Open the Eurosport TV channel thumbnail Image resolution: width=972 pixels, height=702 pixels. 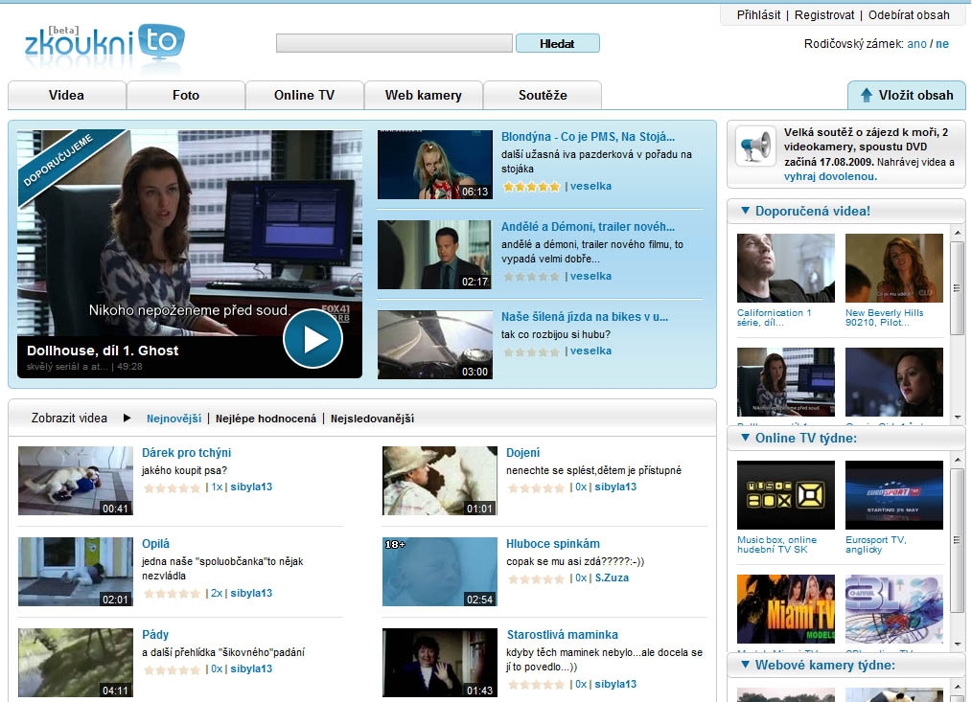(x=893, y=495)
